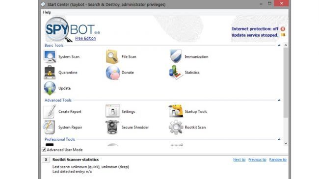Click the Create Report label

pyautogui.click(x=70, y=111)
